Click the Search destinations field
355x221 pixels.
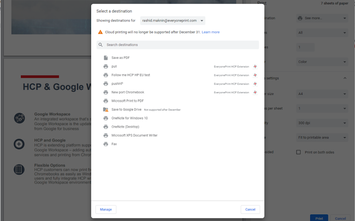point(178,45)
